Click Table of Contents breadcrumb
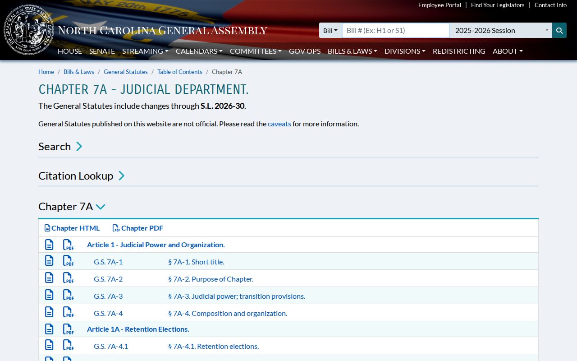577x361 pixels. (180, 72)
